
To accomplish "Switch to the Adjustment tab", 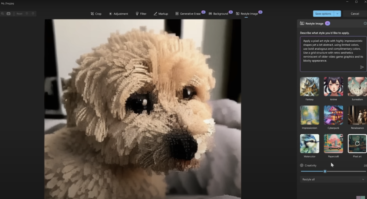I will pos(119,14).
